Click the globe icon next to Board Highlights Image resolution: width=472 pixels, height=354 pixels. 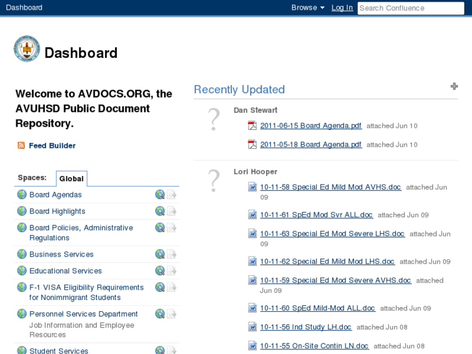pos(21,211)
